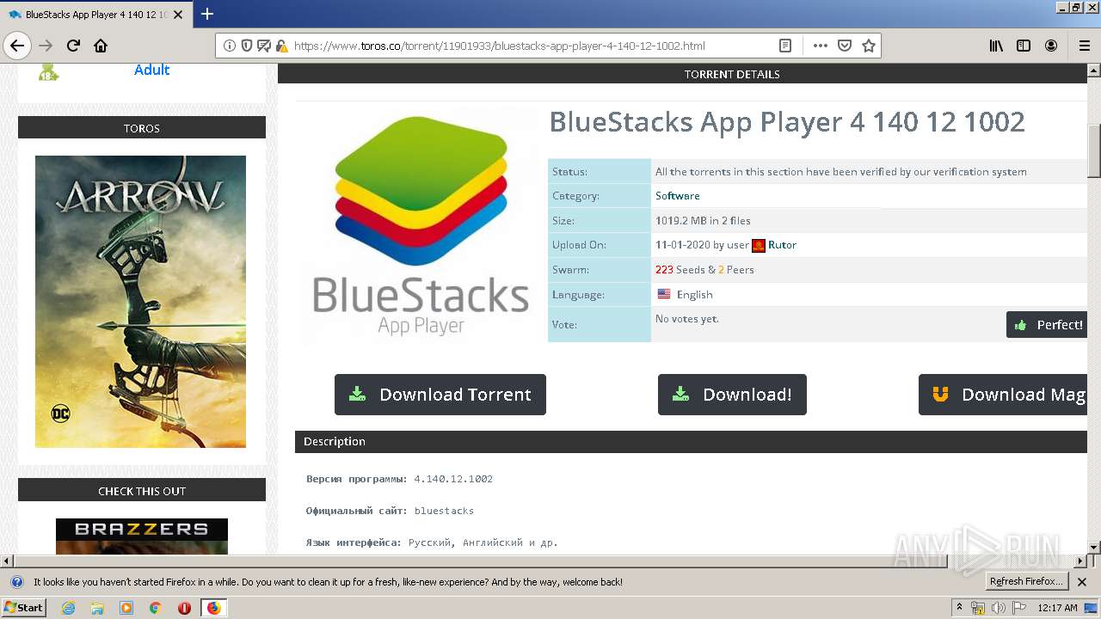Click the Refresh Firefox button
Screen dimensions: 1101x619
click(x=1026, y=582)
